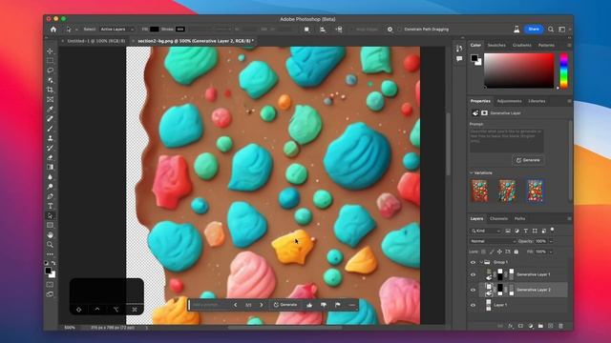Select the Object Selection tool
The image size is (611, 343).
[x=51, y=80]
